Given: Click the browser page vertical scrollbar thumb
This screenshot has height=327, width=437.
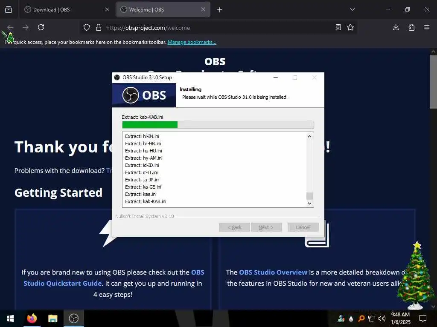Looking at the screenshot, I should click(434, 82).
